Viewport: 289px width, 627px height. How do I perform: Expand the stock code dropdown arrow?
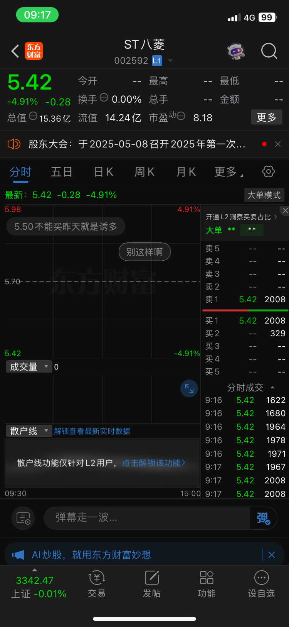tap(170, 61)
